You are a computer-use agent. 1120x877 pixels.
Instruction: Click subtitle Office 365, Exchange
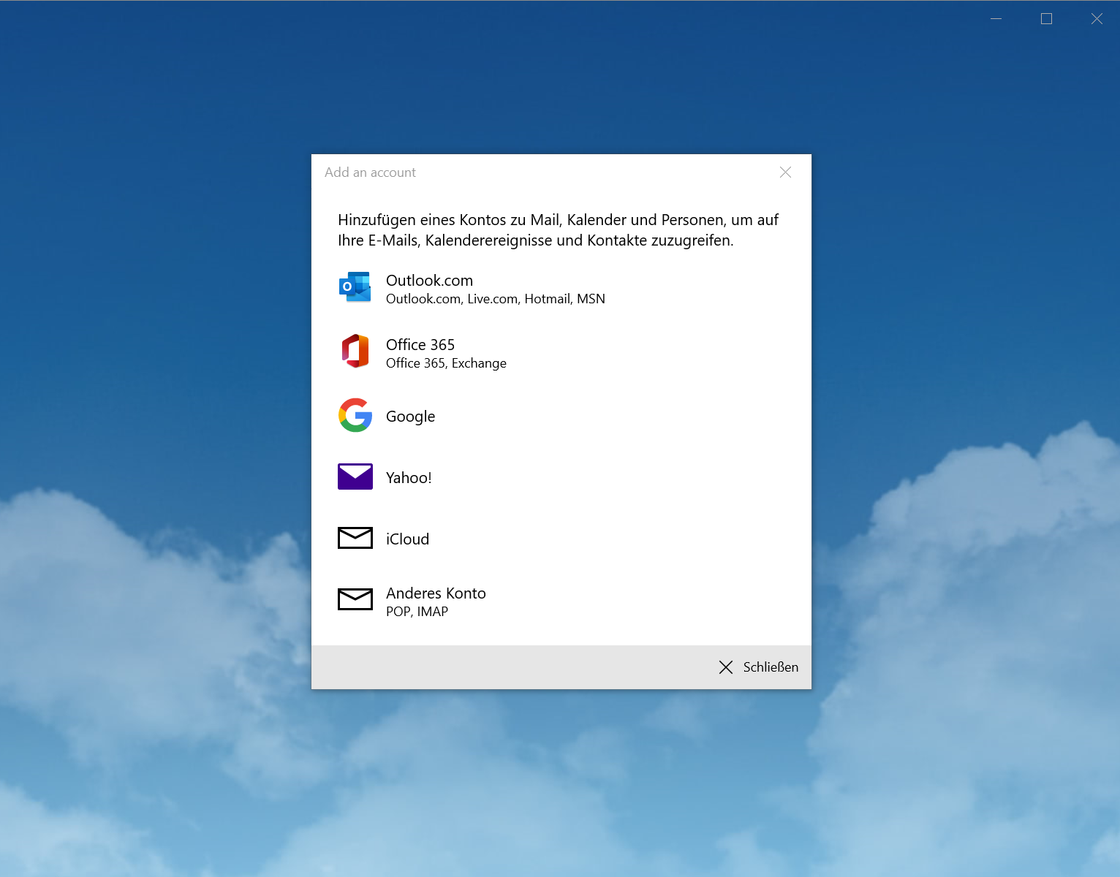coord(446,363)
